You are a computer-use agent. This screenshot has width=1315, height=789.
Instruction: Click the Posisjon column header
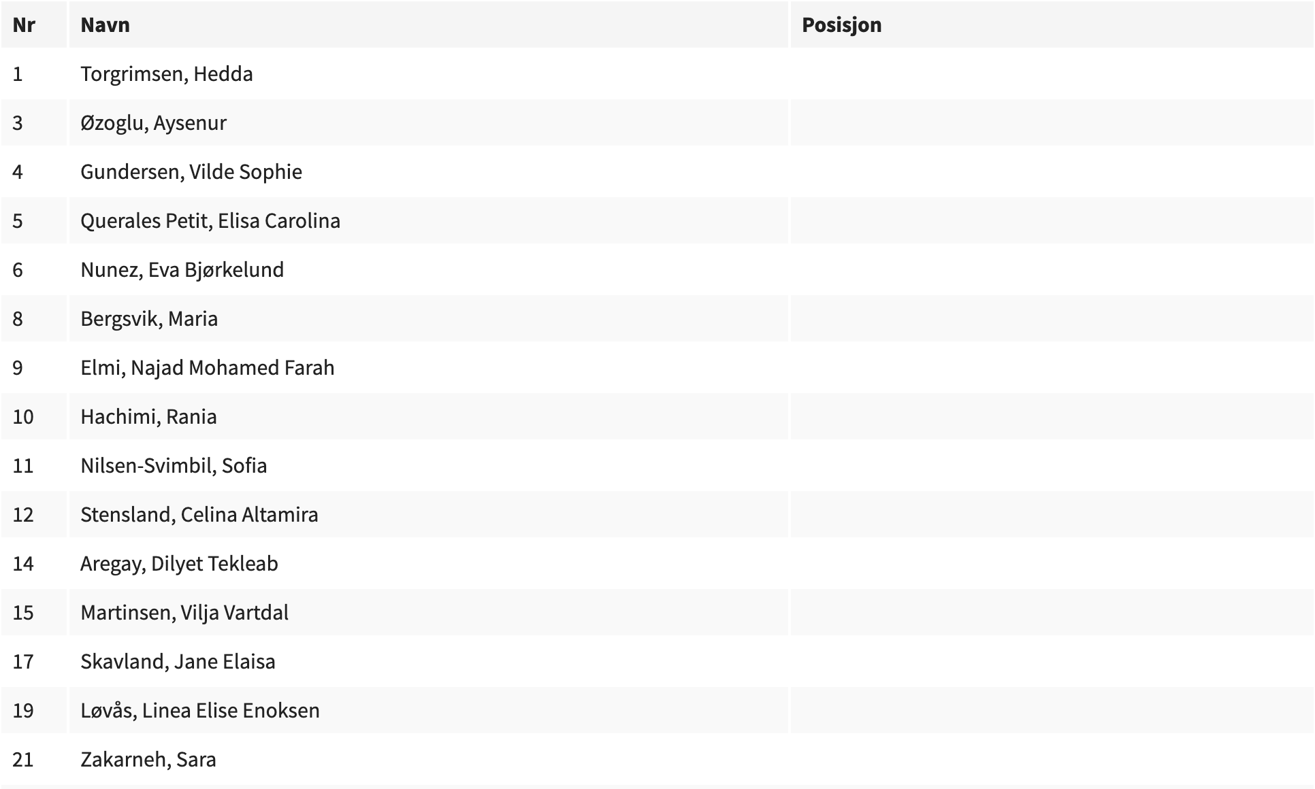point(841,25)
